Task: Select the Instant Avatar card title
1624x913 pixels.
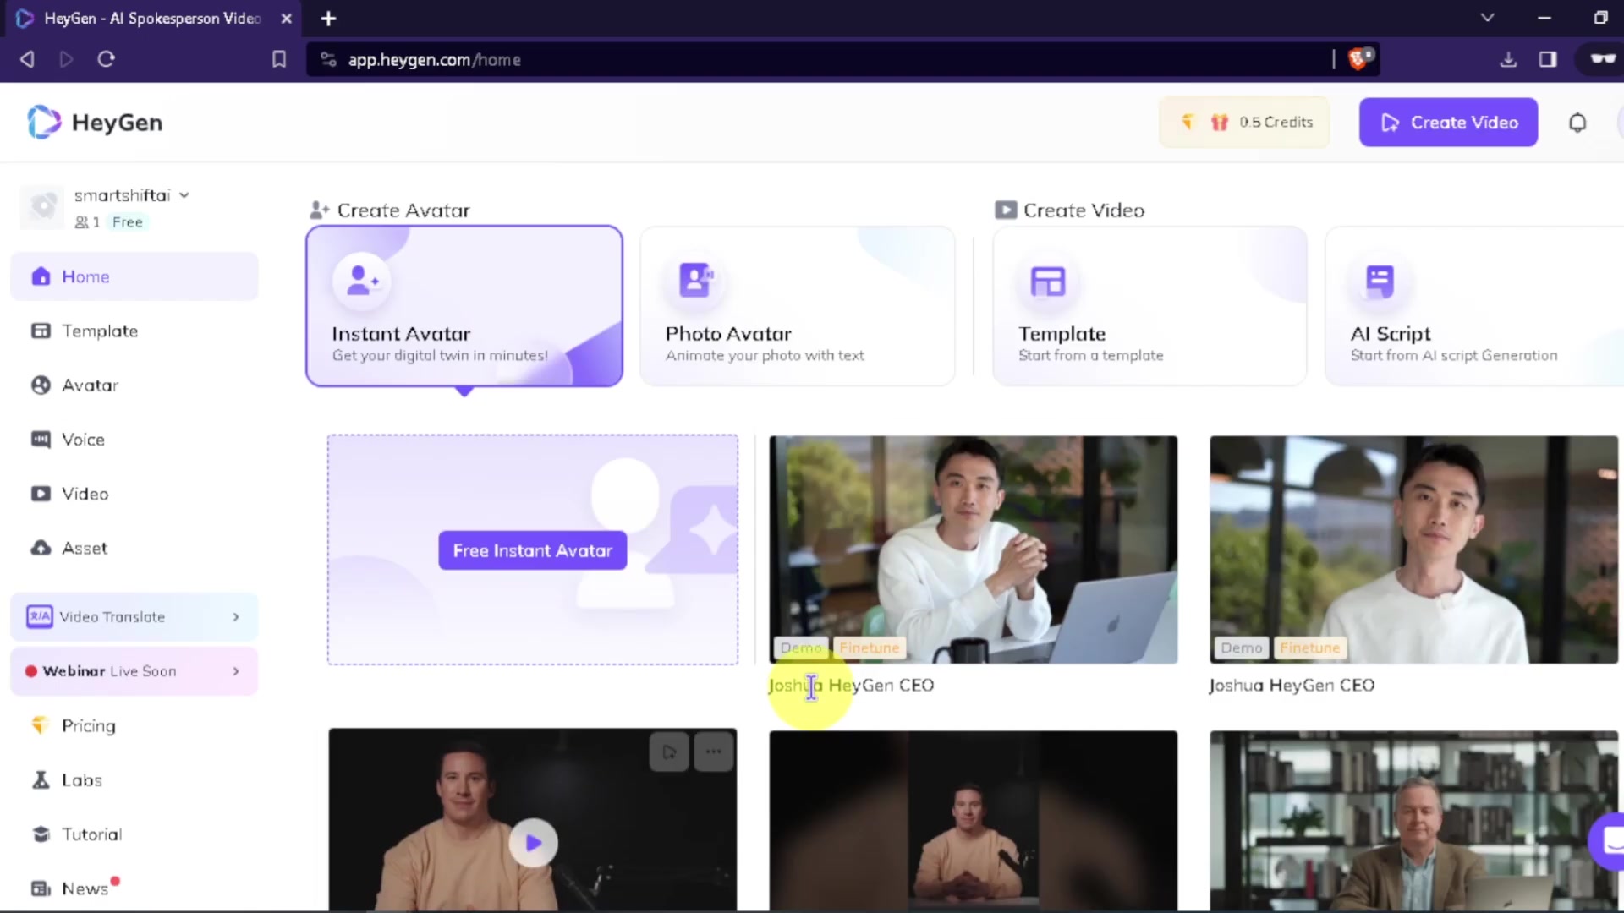Action: coord(401,334)
